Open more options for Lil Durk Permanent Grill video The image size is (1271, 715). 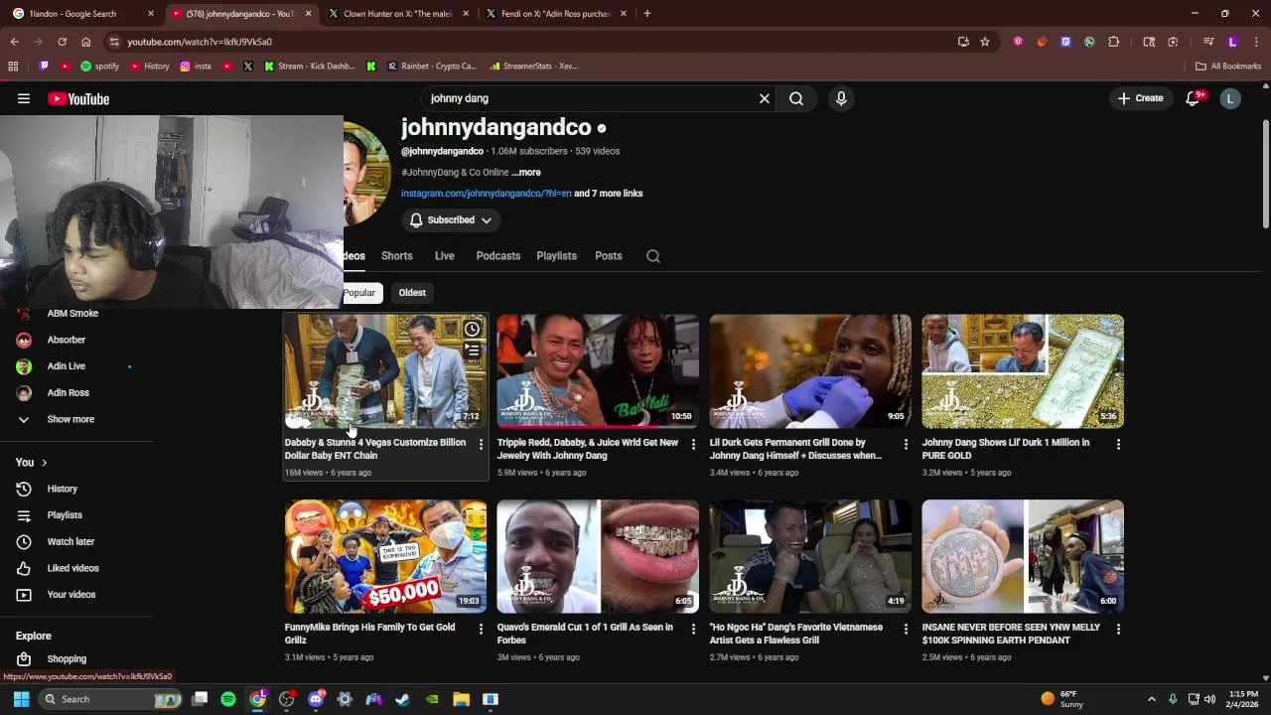(x=906, y=444)
